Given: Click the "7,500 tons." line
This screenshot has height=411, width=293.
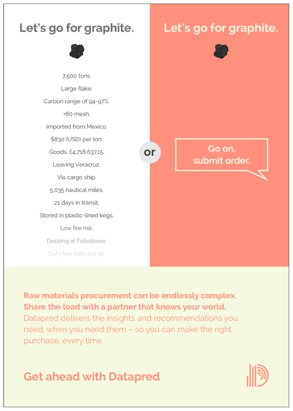Looking at the screenshot, I should [77, 76].
